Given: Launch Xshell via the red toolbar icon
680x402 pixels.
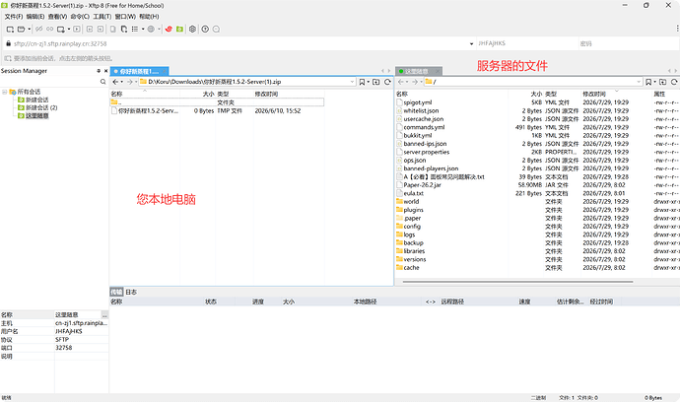Looking at the screenshot, I should 169,29.
